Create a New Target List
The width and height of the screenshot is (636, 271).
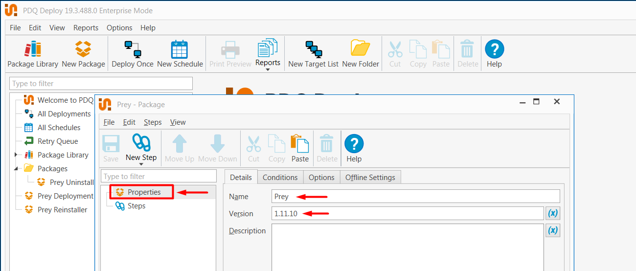pyautogui.click(x=313, y=54)
